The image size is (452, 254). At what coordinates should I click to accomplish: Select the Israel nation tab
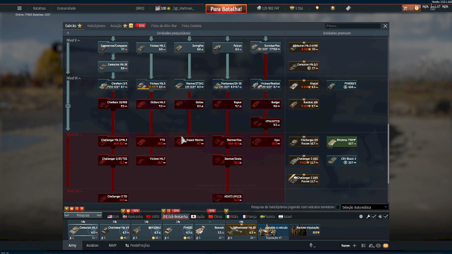click(x=285, y=217)
